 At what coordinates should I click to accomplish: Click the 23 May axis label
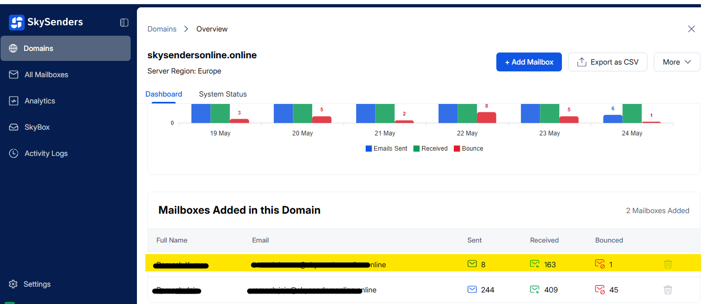pyautogui.click(x=550, y=133)
